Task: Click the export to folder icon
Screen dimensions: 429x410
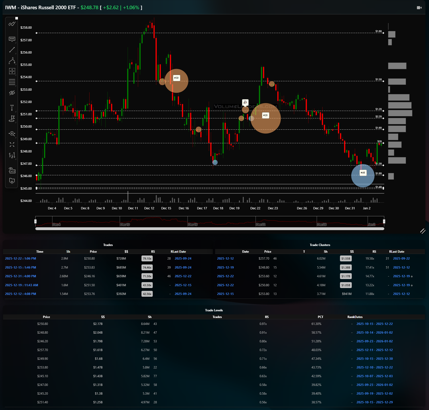Action: [12, 181]
